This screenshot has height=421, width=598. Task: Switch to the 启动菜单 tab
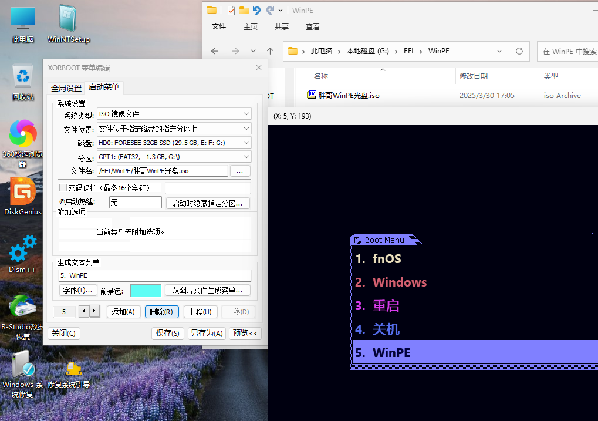[104, 87]
